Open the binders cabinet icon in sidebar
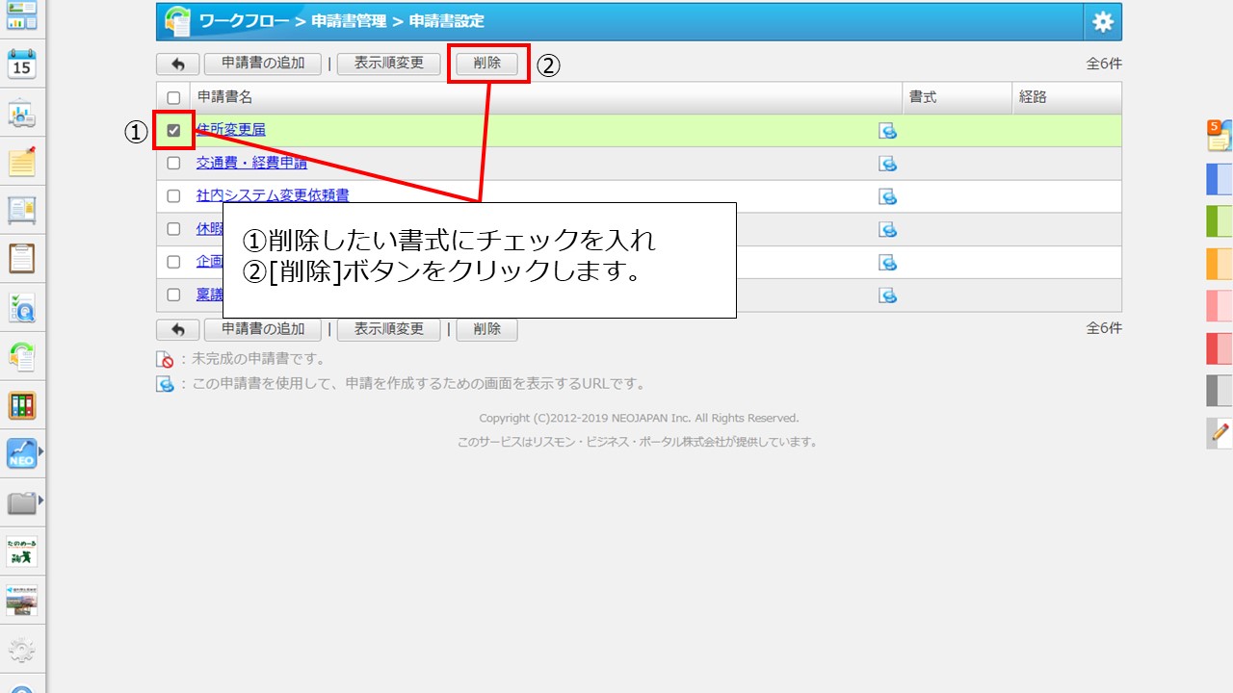The image size is (1233, 693). pos(21,405)
